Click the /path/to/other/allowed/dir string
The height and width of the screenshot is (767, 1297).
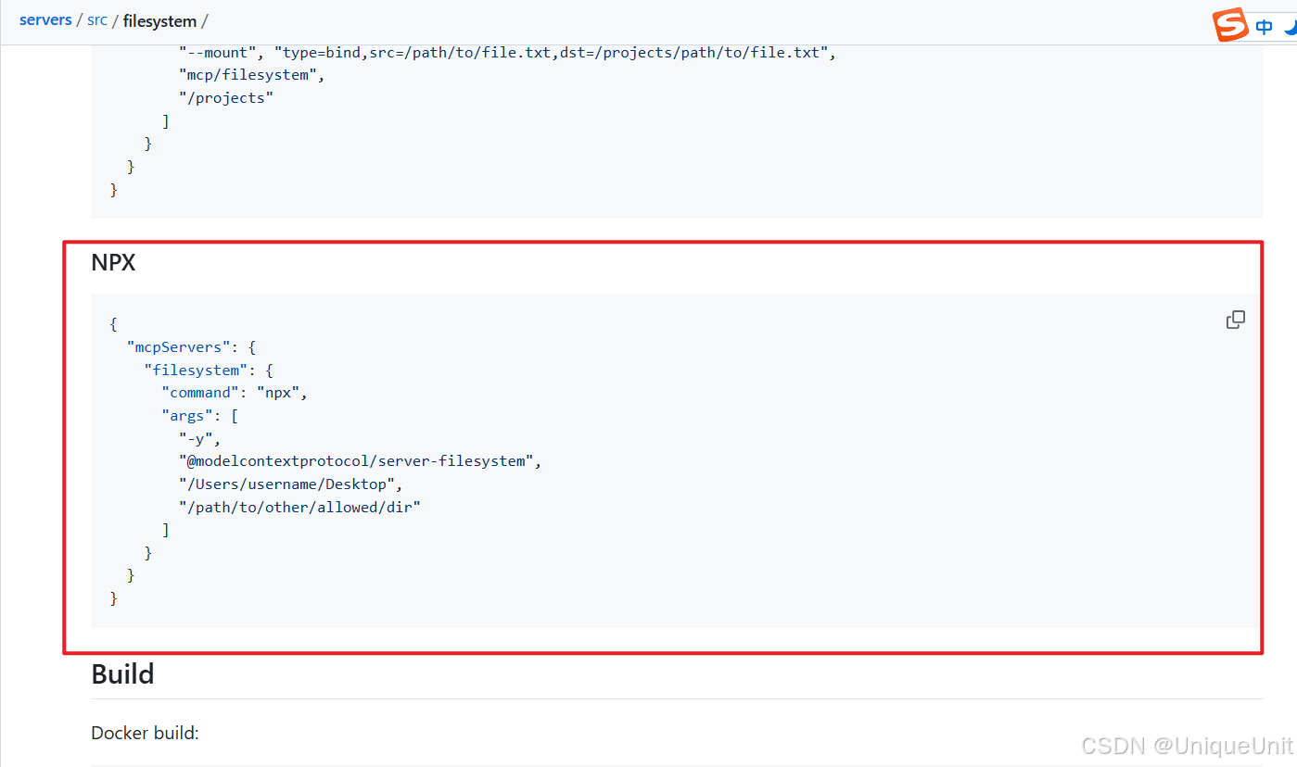[299, 507]
